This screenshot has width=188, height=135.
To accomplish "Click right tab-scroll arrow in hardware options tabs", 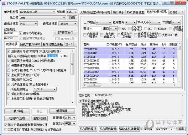I will point(75,44).
